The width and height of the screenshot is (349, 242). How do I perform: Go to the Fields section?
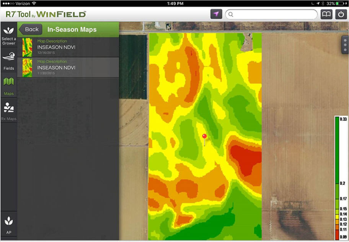pyautogui.click(x=9, y=60)
